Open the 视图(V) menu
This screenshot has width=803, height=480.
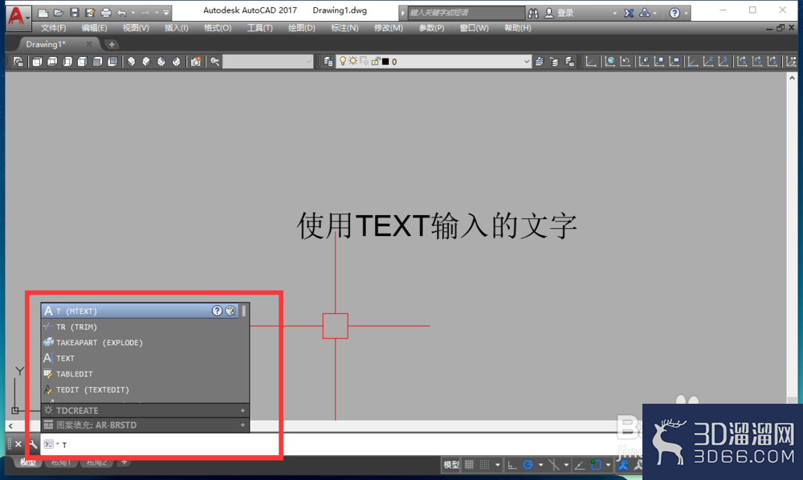pyautogui.click(x=135, y=28)
